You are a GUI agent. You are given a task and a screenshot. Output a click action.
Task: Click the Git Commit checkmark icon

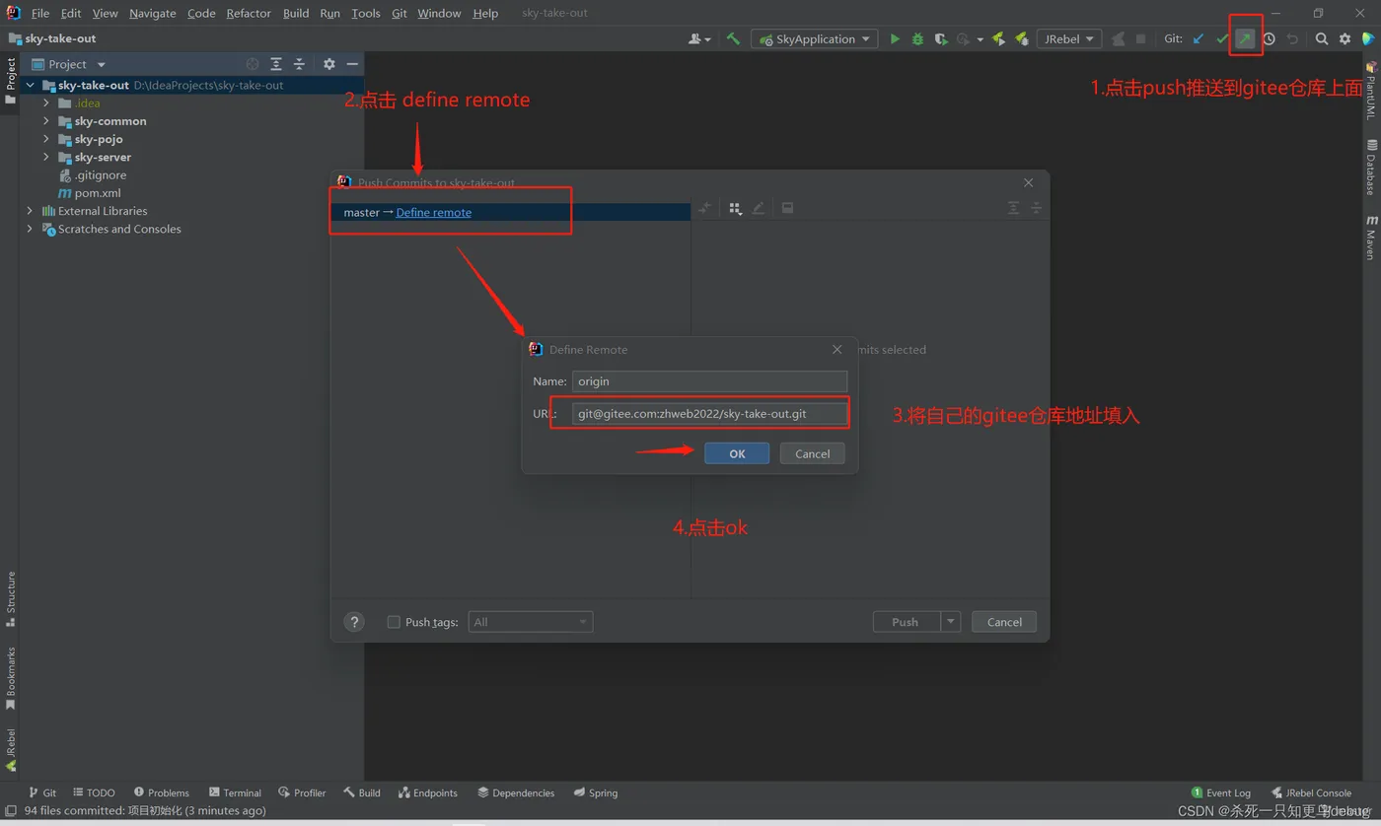(1222, 39)
